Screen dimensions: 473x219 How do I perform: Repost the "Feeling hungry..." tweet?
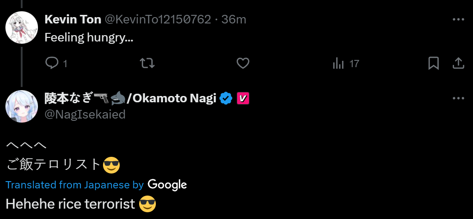click(x=148, y=64)
